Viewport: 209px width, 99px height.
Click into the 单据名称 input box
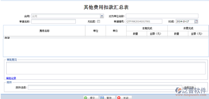(x=53, y=21)
